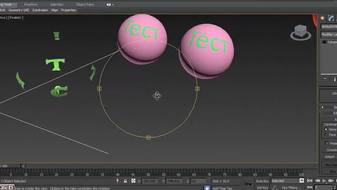337x190 pixels.
Task: Open the Geometry (All) panel
Action: (x=19, y=10)
